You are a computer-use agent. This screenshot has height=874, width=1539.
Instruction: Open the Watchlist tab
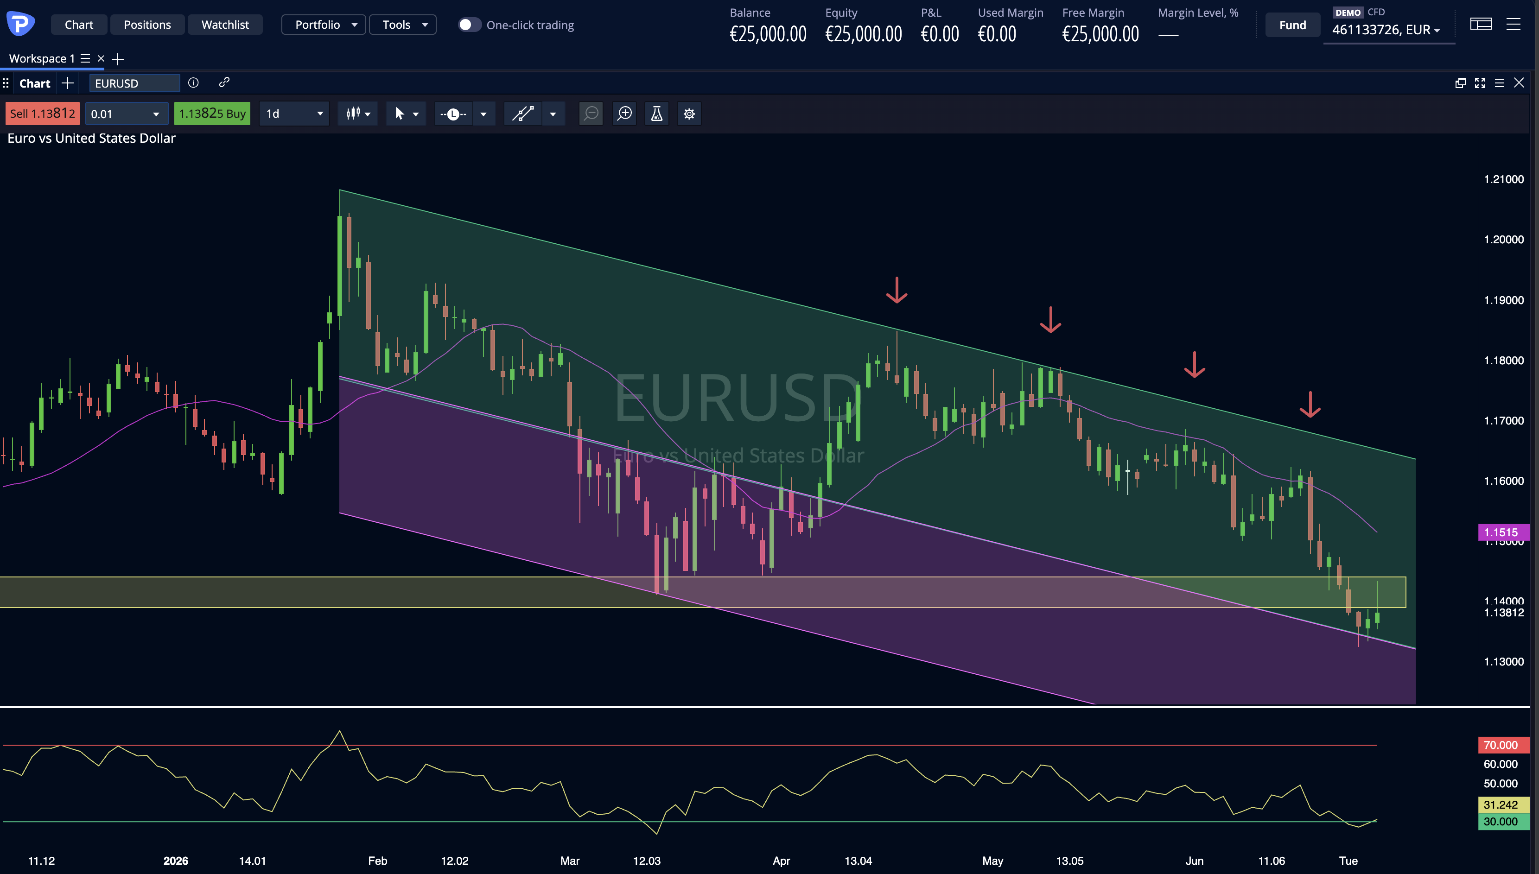(x=224, y=25)
